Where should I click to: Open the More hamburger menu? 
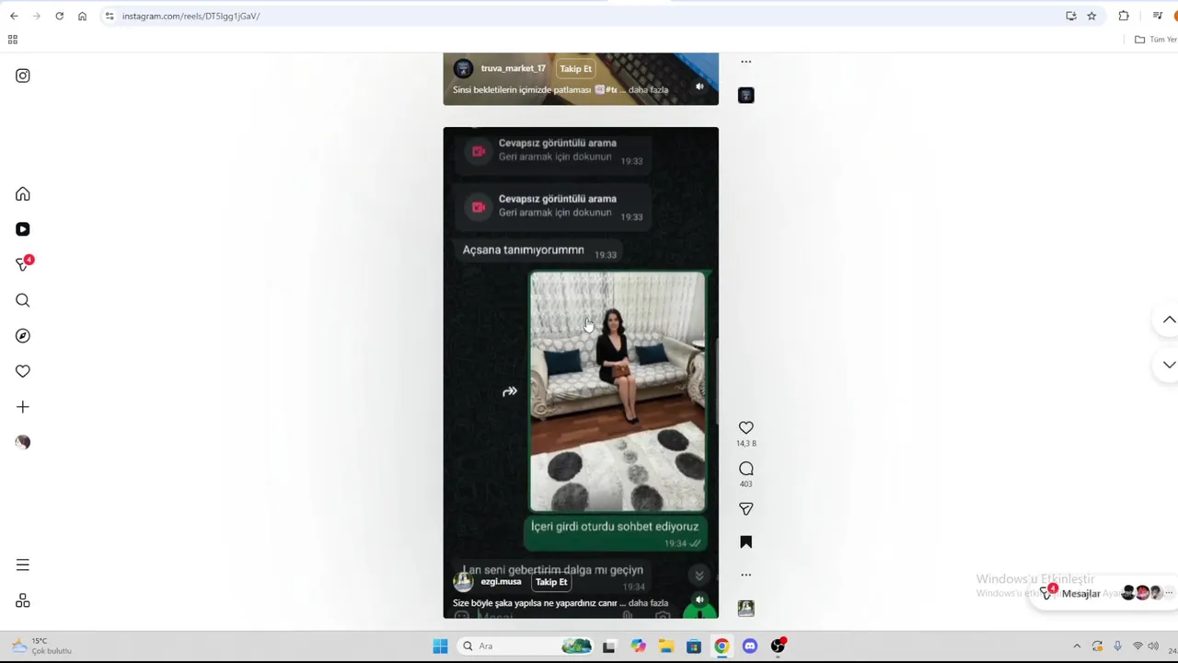tap(23, 565)
